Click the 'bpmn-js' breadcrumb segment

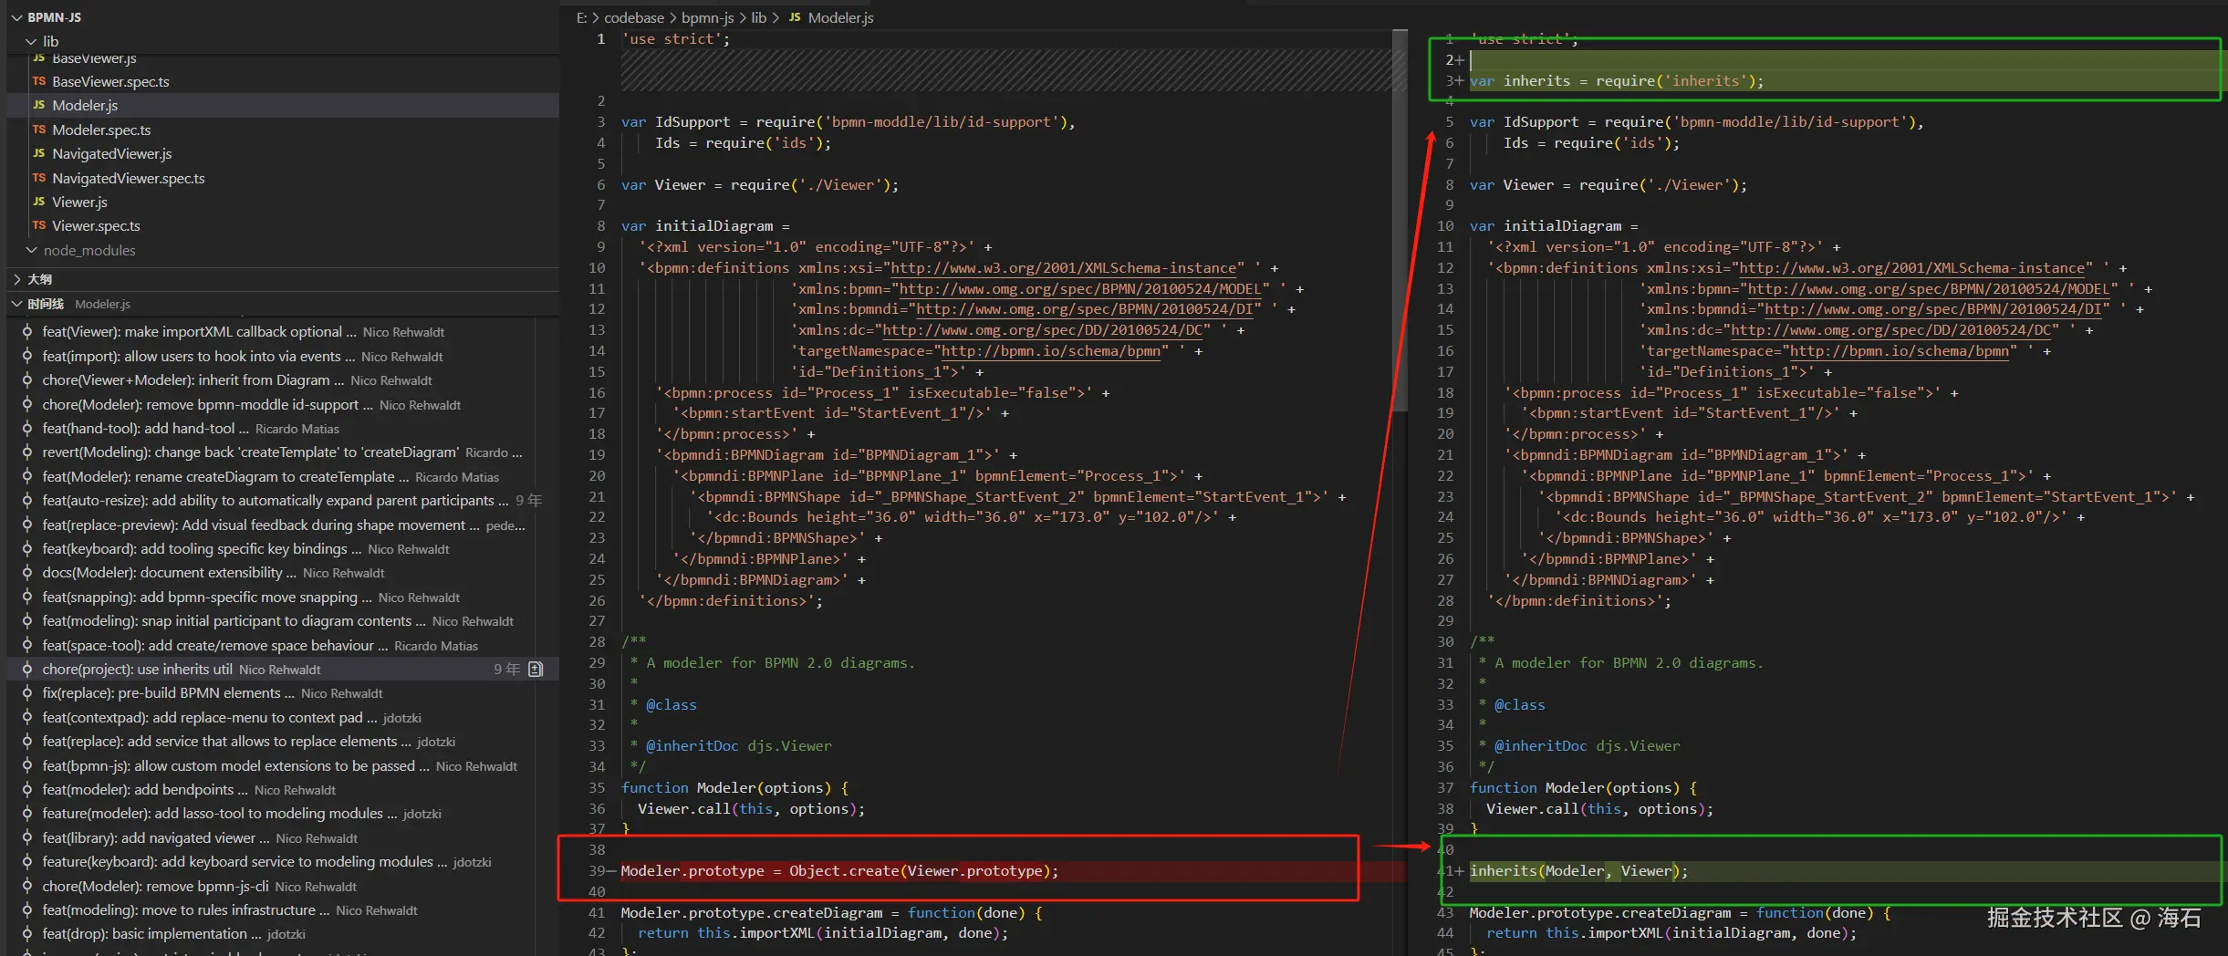click(708, 17)
